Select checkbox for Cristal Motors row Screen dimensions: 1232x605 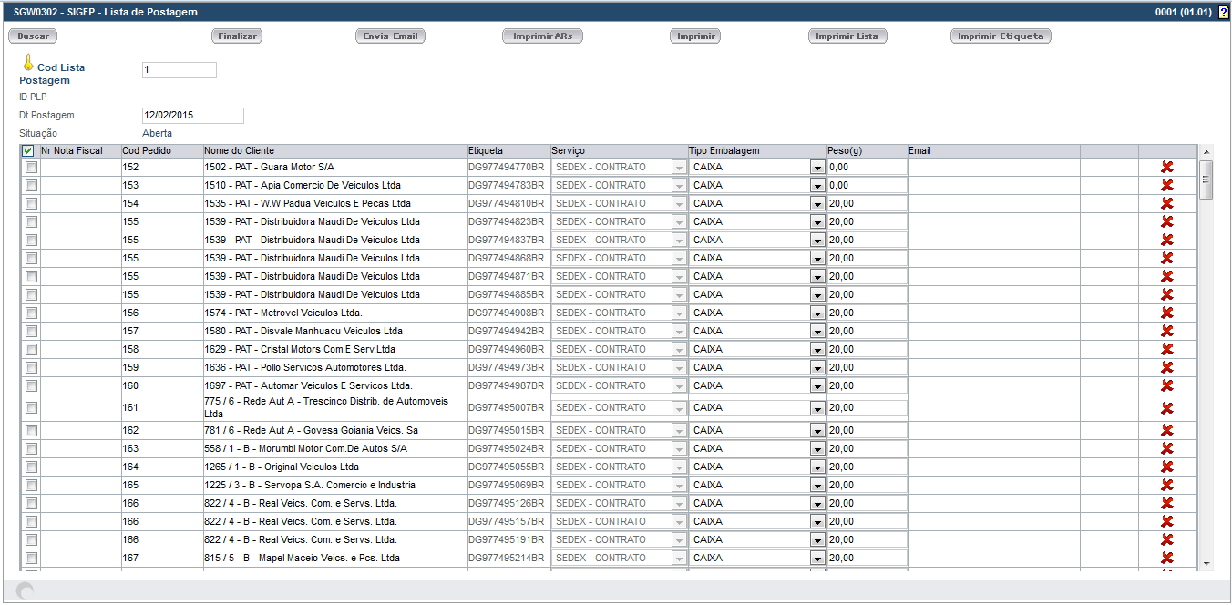pyautogui.click(x=32, y=350)
